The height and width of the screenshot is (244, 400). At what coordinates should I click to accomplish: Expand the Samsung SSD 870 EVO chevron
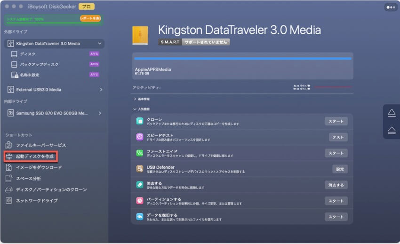pos(100,113)
